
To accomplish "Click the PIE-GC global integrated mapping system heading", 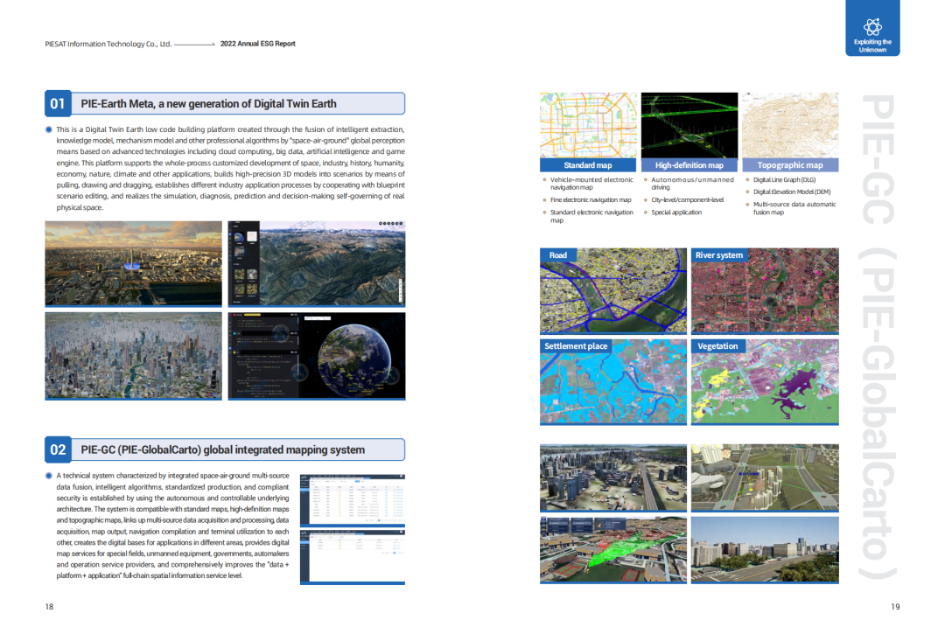I will coord(222,450).
